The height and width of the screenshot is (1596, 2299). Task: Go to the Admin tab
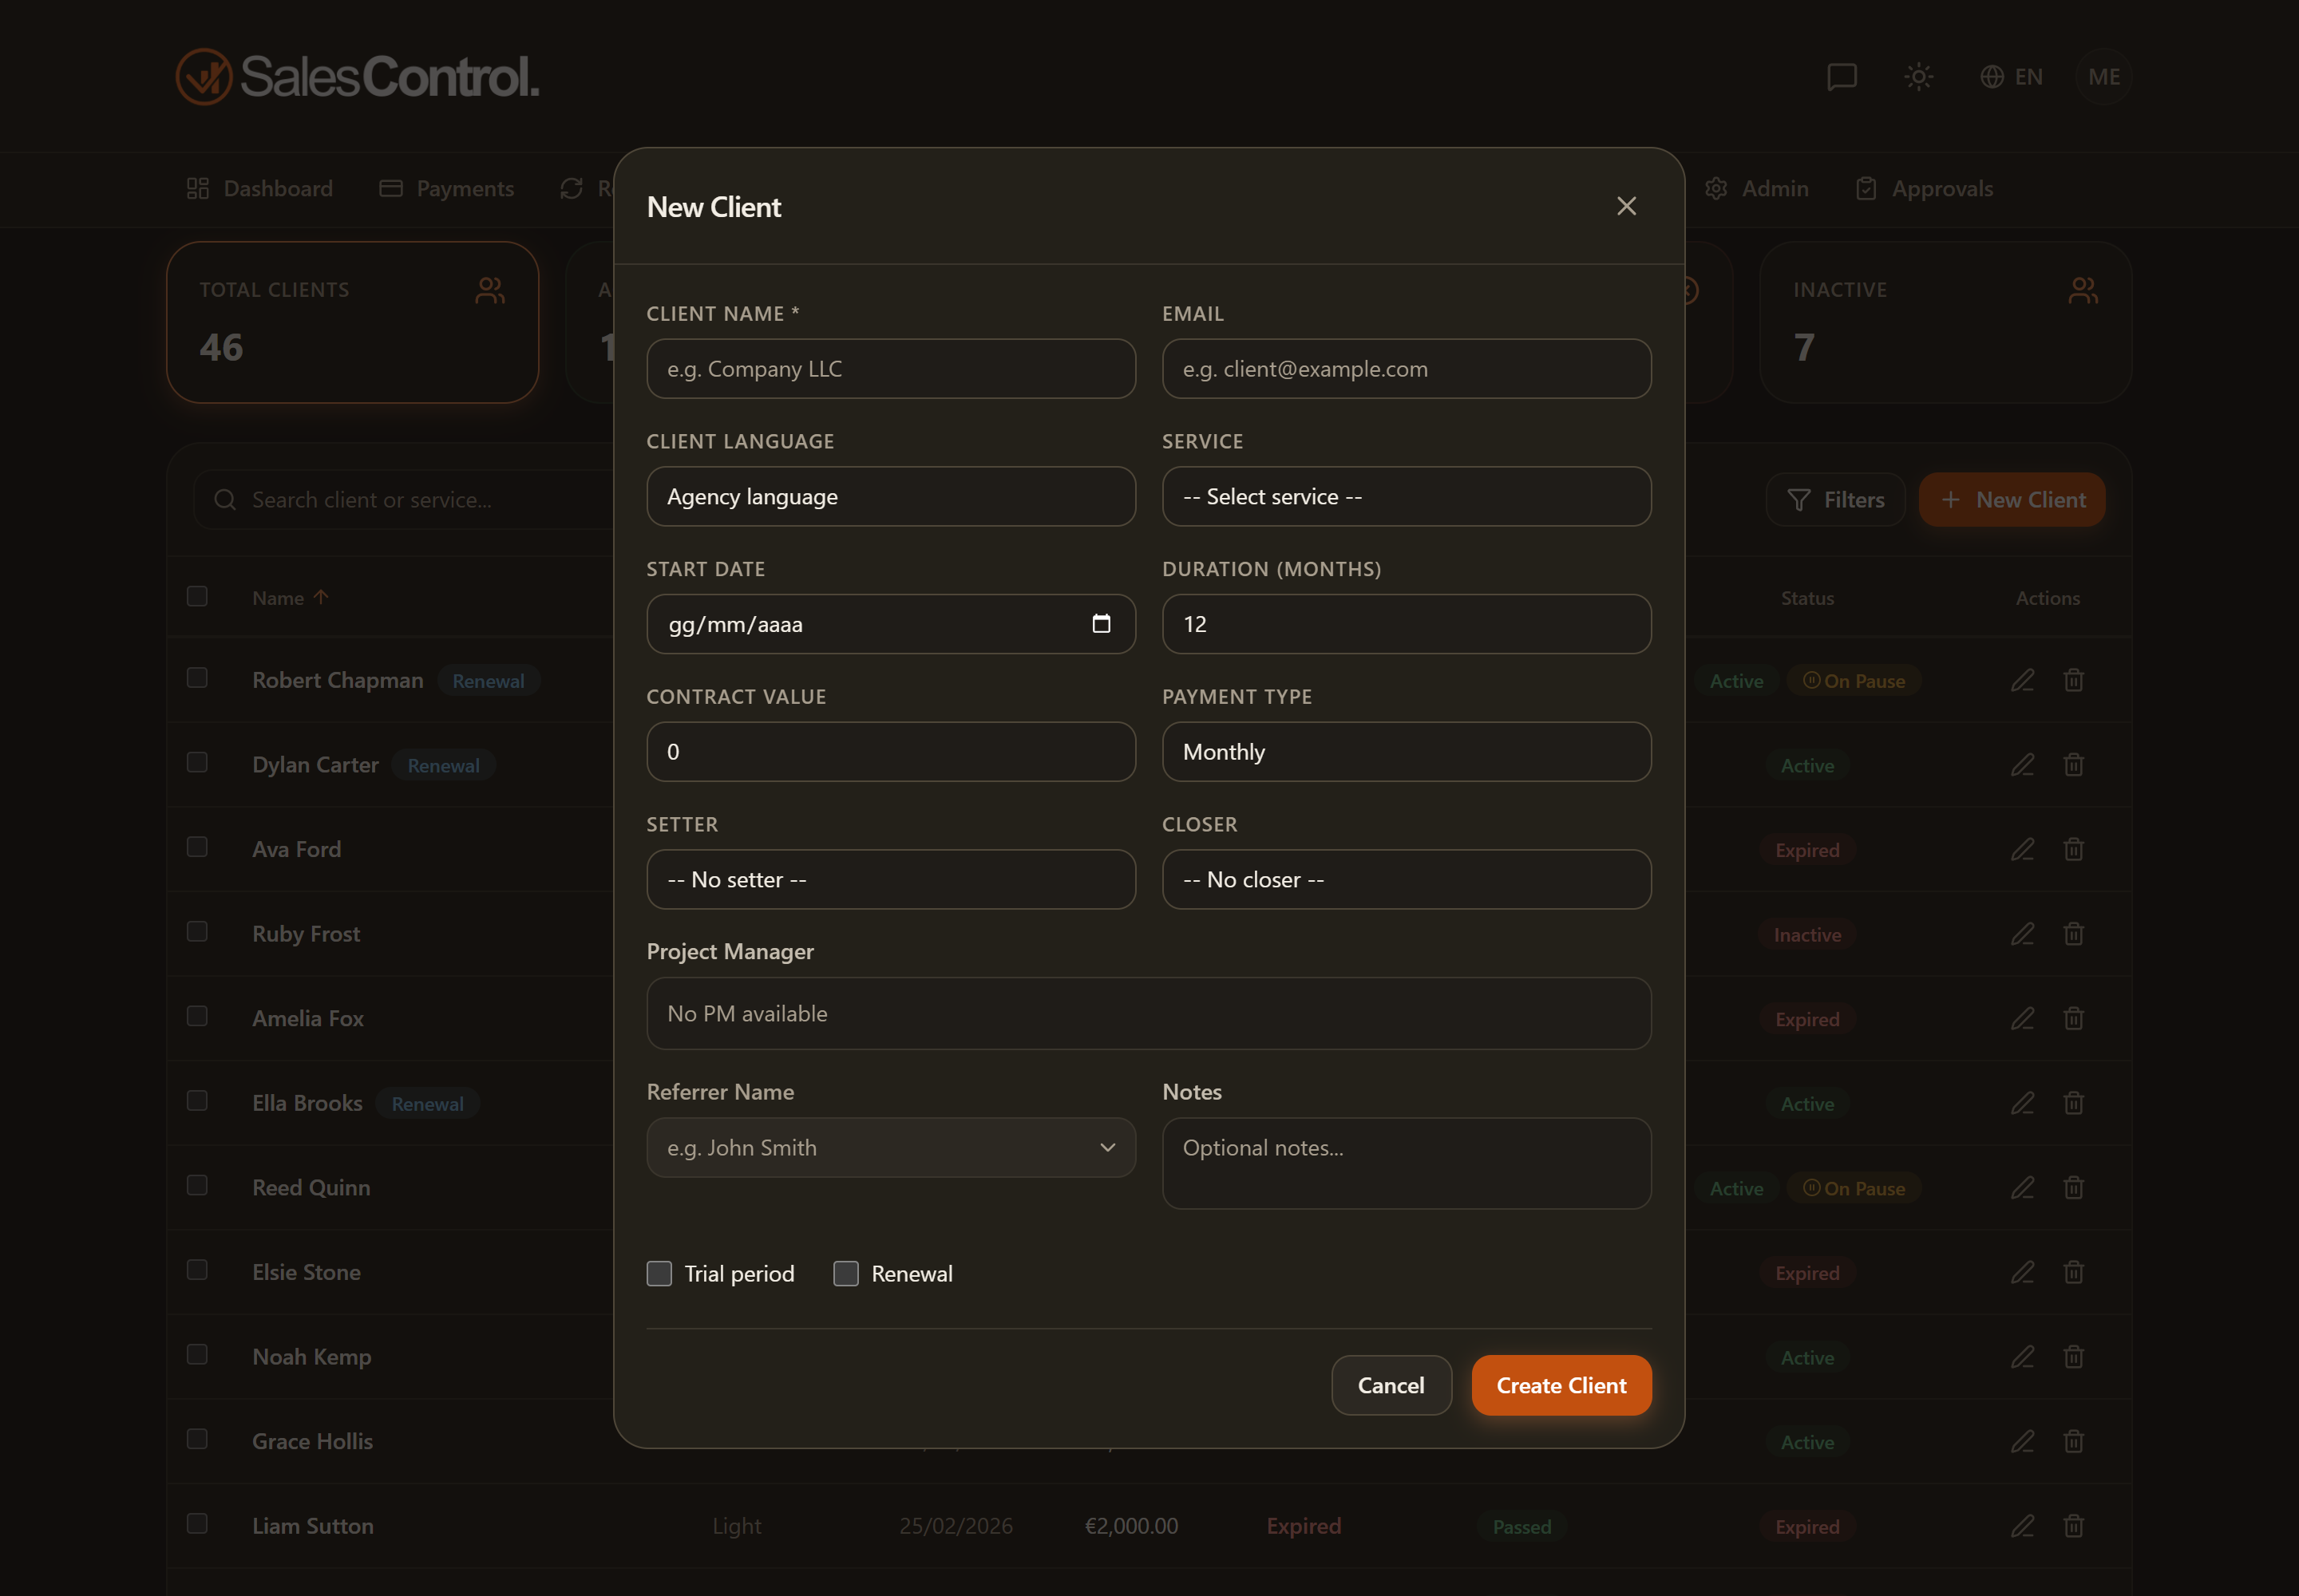click(x=1755, y=188)
